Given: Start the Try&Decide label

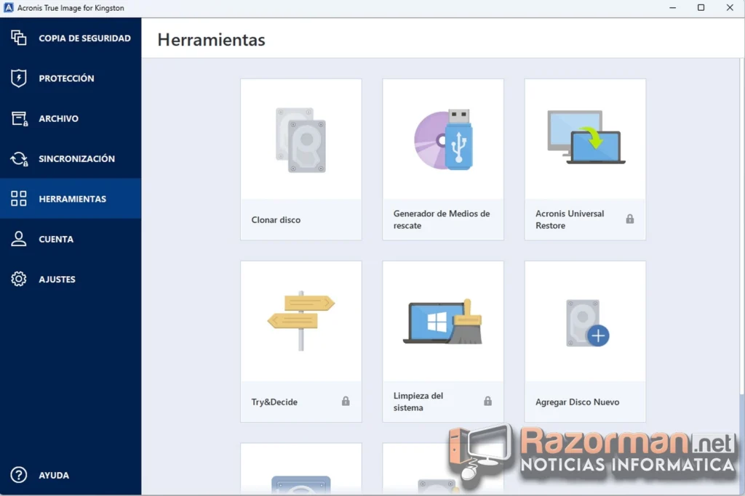Looking at the screenshot, I should tap(274, 402).
